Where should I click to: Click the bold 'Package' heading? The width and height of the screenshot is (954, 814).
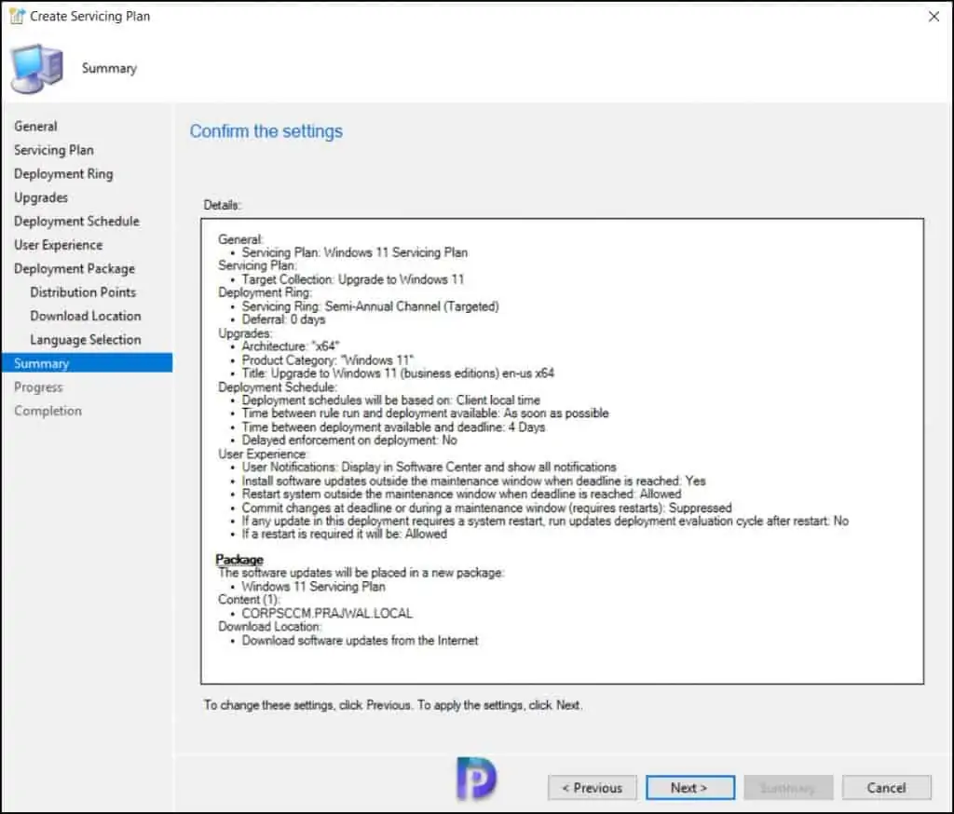pyautogui.click(x=239, y=559)
